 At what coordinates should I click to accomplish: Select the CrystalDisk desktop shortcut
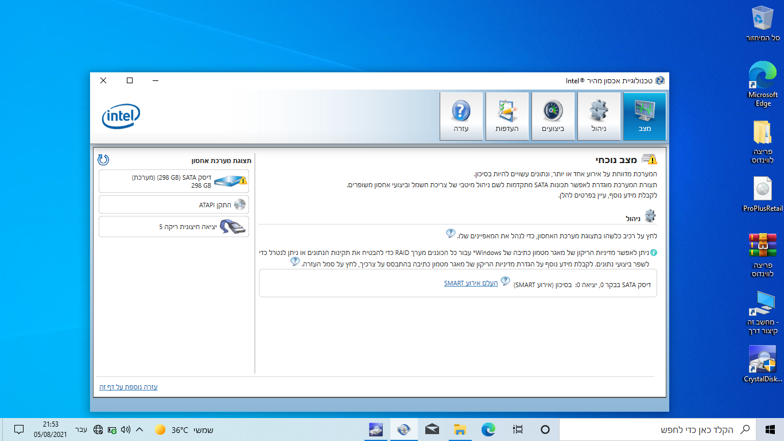(x=763, y=364)
